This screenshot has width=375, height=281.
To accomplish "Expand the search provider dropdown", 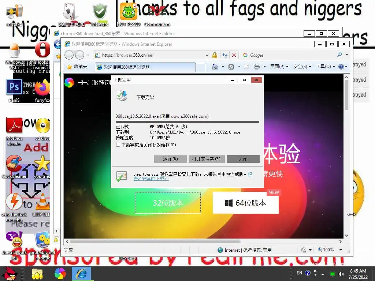I will click(x=347, y=55).
